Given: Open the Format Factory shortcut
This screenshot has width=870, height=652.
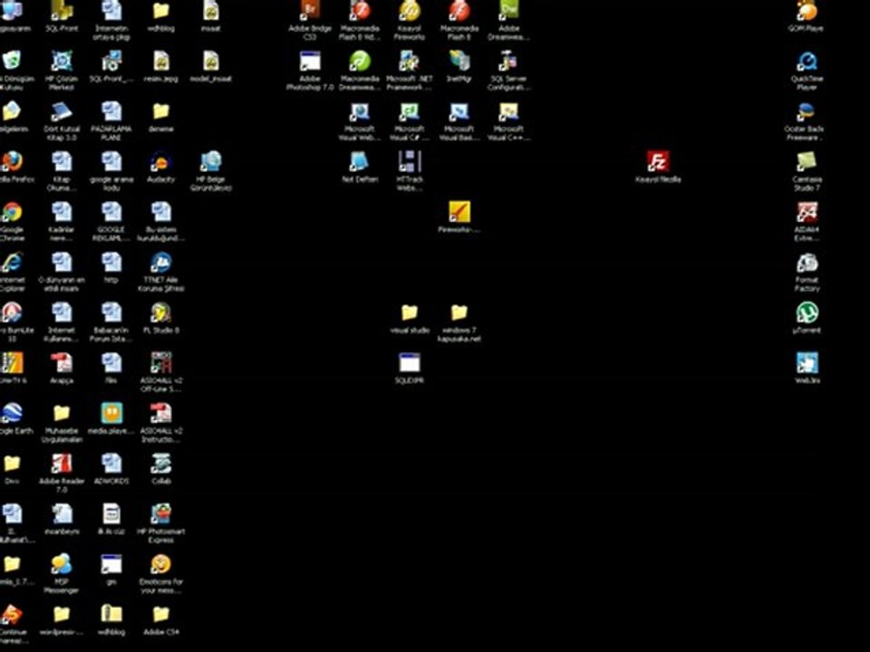Looking at the screenshot, I should click(807, 263).
